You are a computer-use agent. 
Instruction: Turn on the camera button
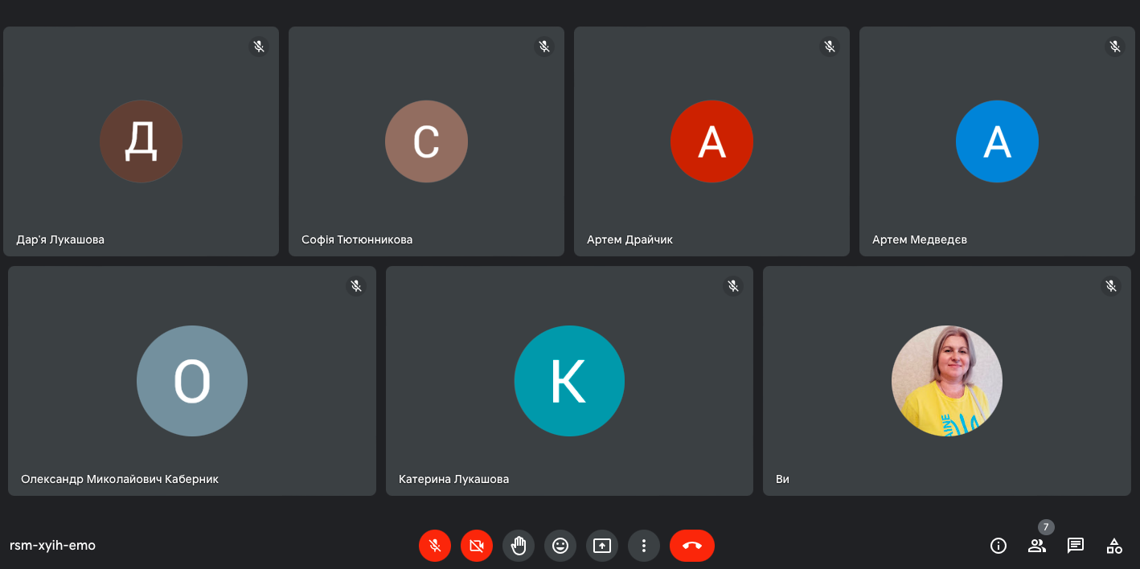click(477, 546)
